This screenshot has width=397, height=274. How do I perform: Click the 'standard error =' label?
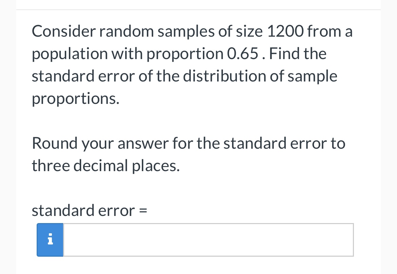[89, 210]
